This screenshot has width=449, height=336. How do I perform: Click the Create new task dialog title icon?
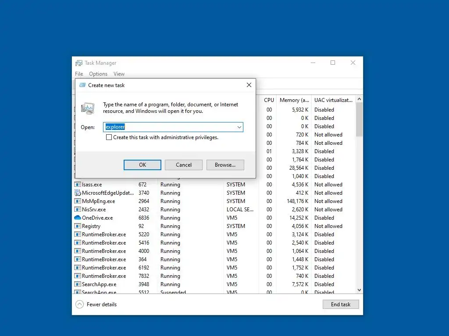coord(82,85)
